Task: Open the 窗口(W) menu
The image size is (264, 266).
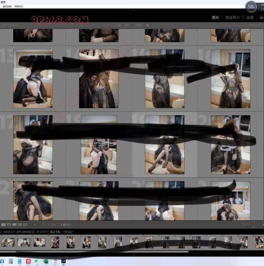Action: [x=7, y=6]
